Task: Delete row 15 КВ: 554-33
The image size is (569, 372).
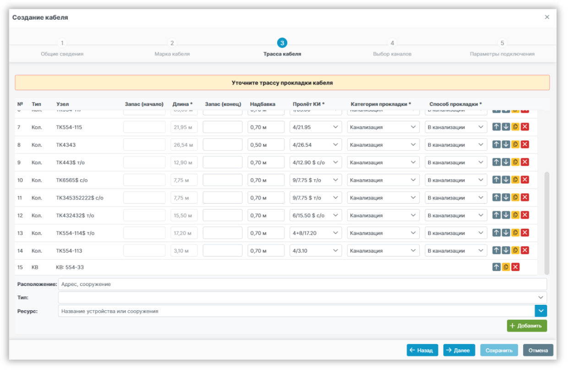Action: pos(515,267)
